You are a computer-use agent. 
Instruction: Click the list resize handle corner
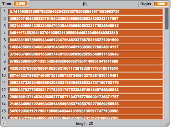pos(167,124)
